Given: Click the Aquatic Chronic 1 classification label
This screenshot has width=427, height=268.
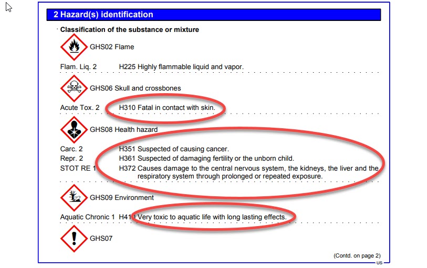Looking at the screenshot, I should coord(88,217).
